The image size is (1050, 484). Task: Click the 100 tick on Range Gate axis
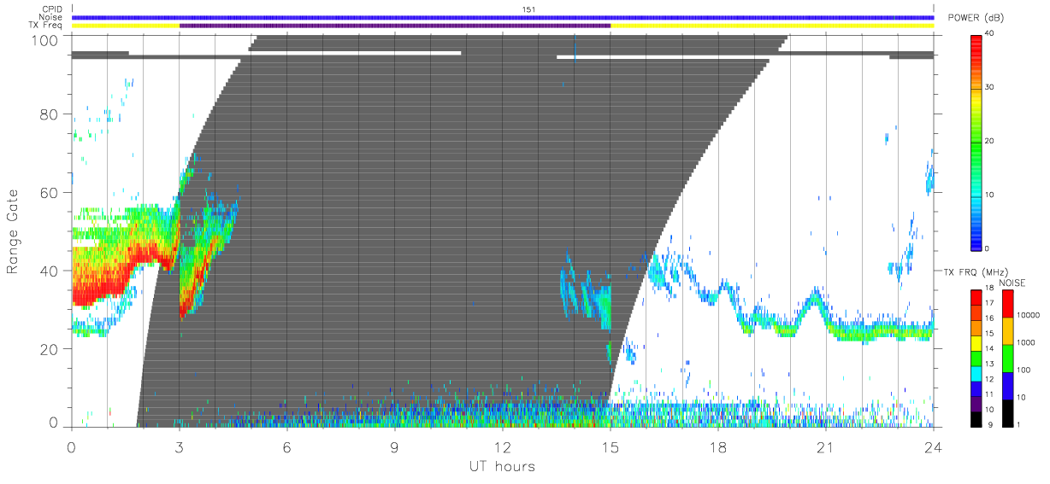tap(46, 40)
